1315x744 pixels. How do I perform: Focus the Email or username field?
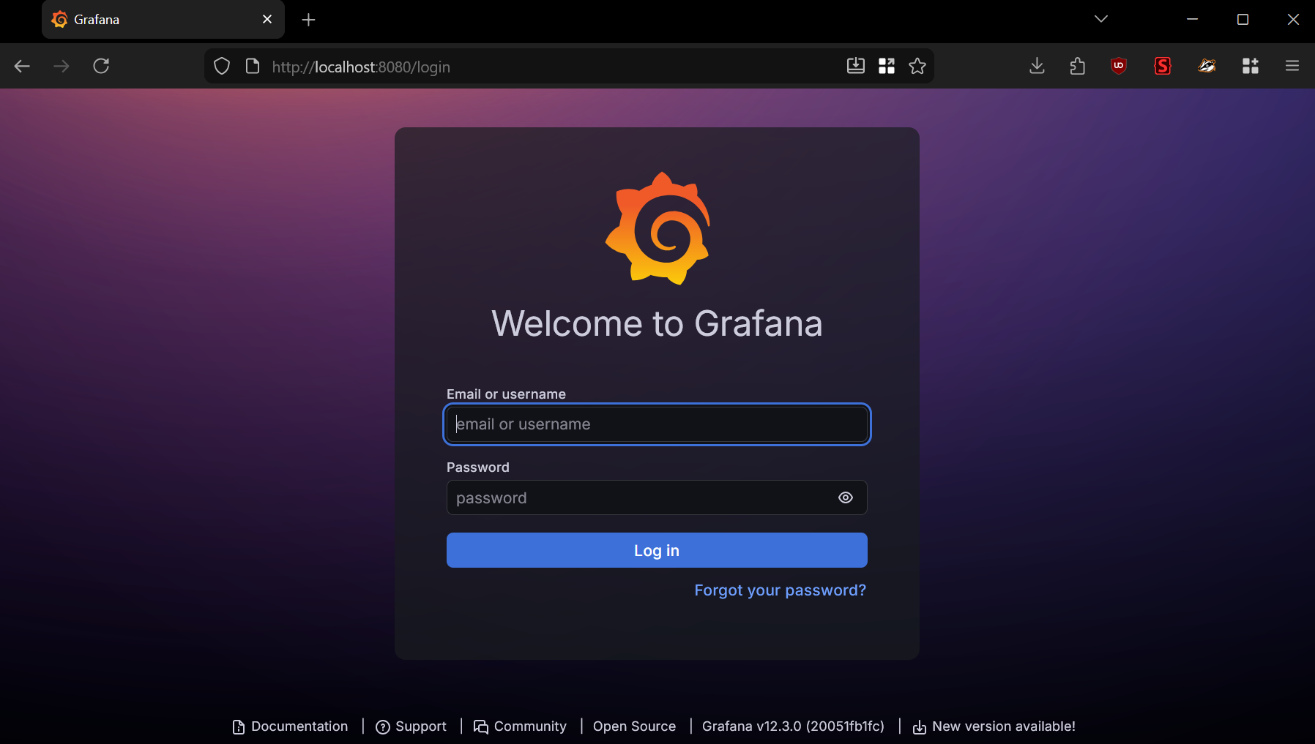pos(657,424)
